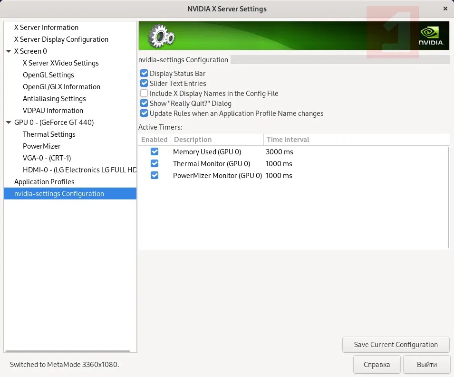The width and height of the screenshot is (454, 377).
Task: Click the gears icon in banner
Action: pyautogui.click(x=161, y=36)
